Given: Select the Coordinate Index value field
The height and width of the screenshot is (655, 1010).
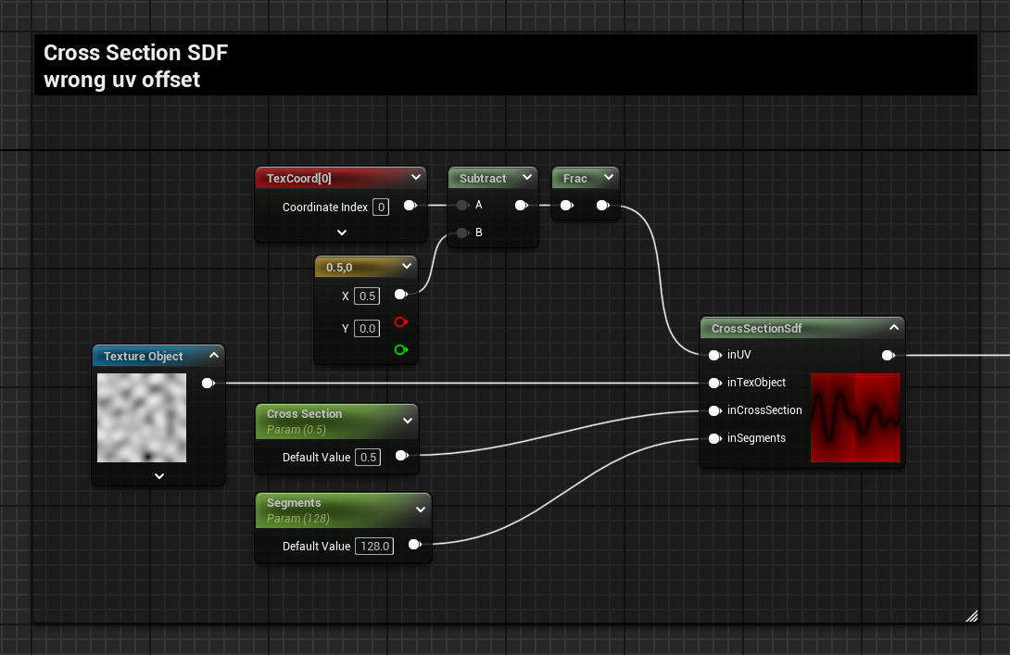Looking at the screenshot, I should click(x=381, y=208).
